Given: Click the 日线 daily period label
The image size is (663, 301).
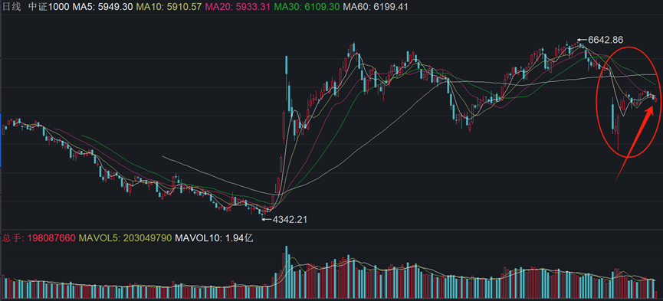Looking at the screenshot, I should pos(11,7).
